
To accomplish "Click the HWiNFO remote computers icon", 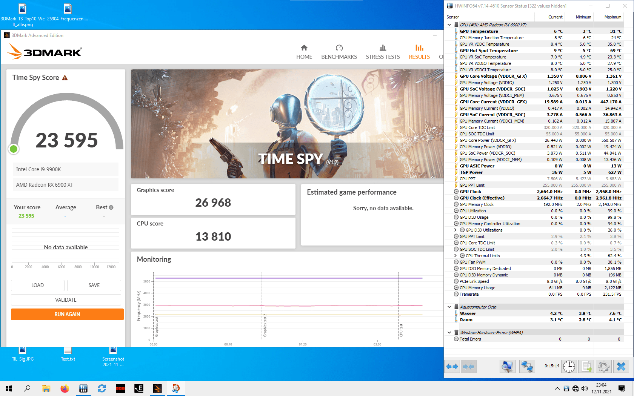I will pyautogui.click(x=527, y=366).
